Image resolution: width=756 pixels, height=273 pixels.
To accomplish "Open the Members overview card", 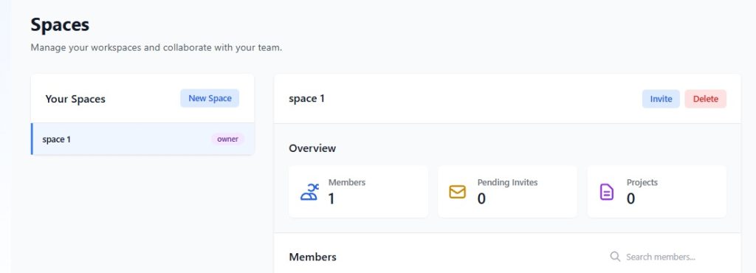I will (358, 192).
